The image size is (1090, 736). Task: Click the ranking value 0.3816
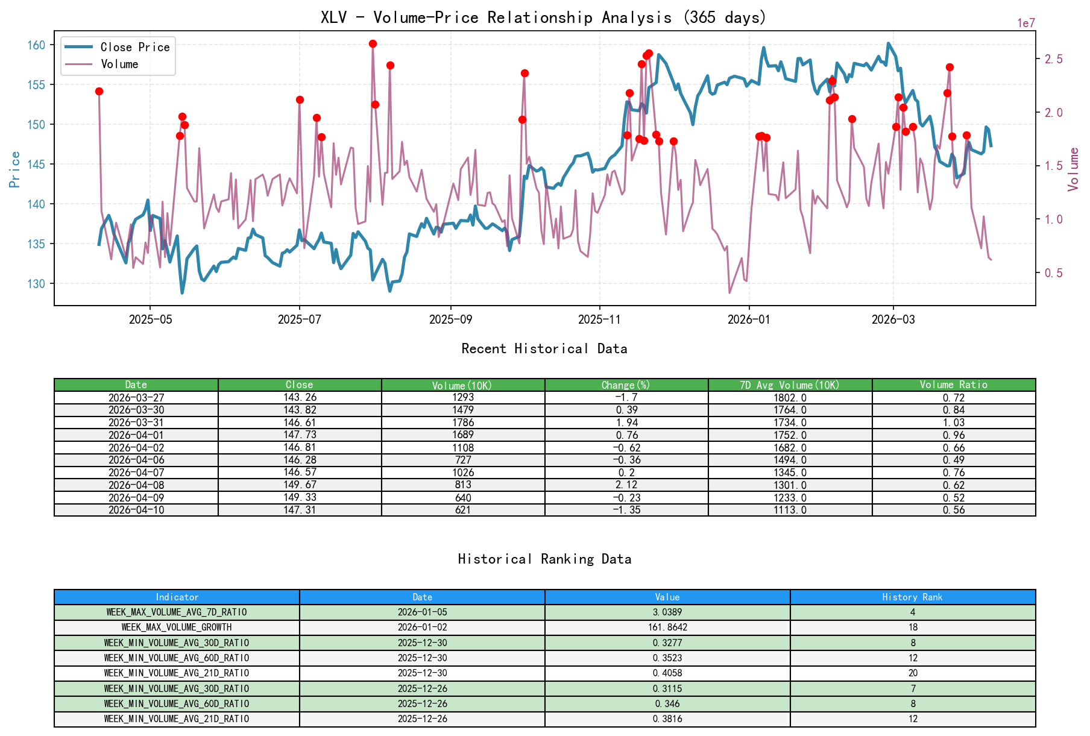coord(667,719)
